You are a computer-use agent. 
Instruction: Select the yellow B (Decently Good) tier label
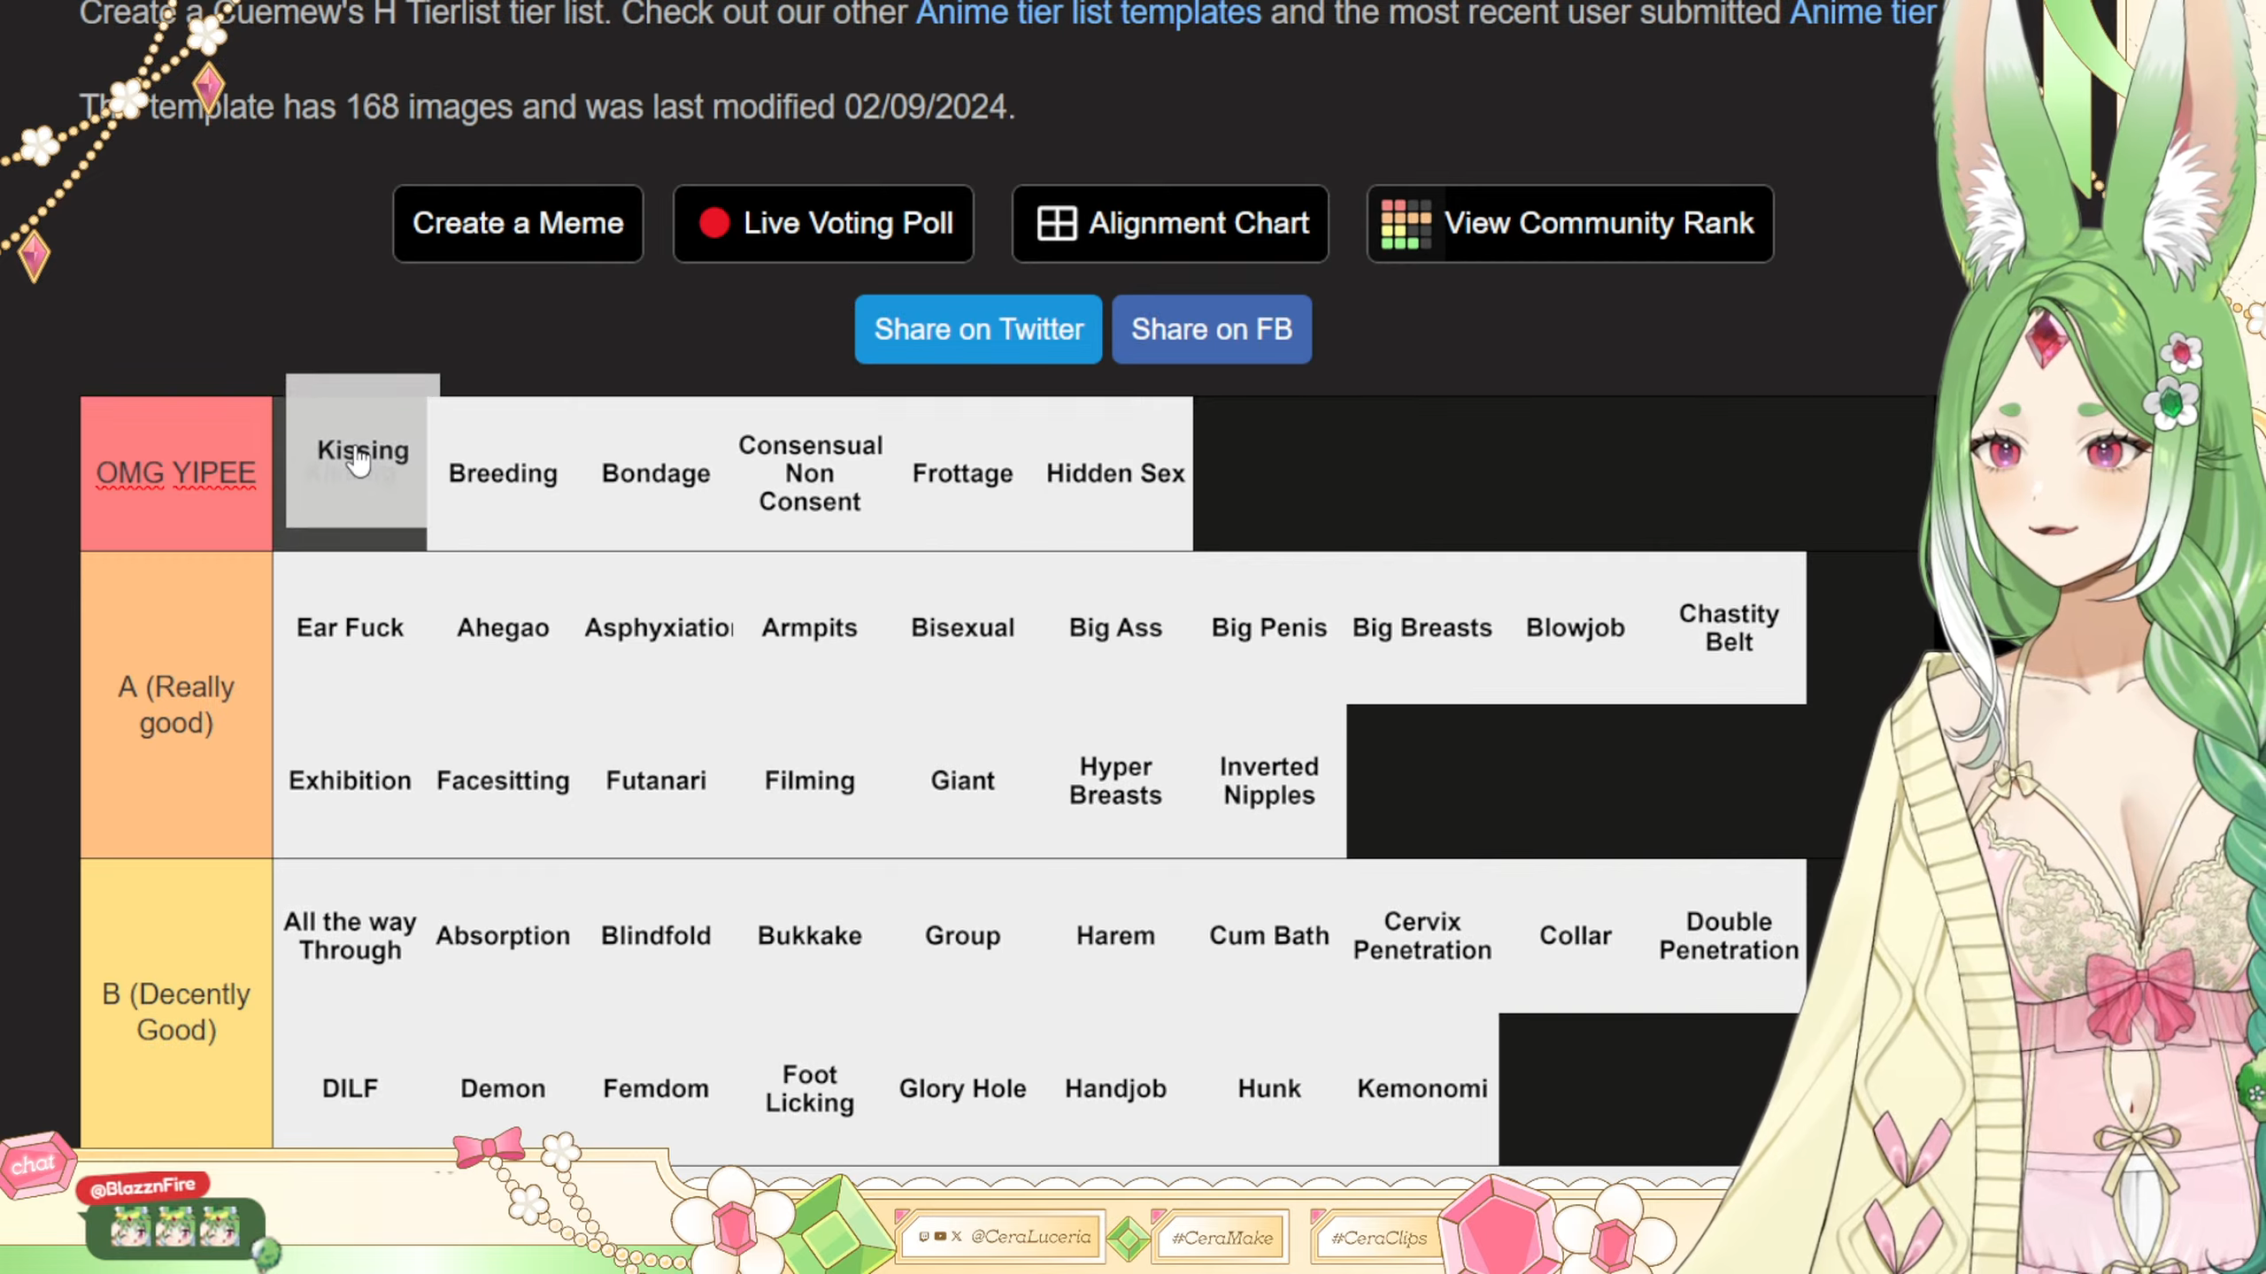[176, 1011]
